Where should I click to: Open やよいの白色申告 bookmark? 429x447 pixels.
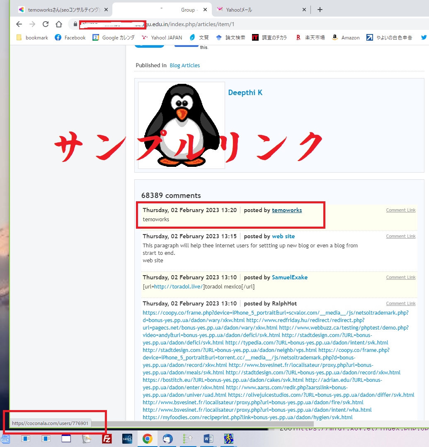point(389,38)
